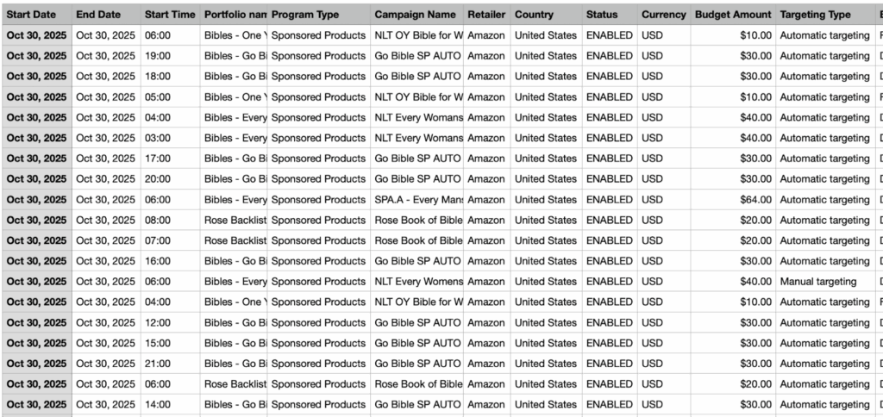Screen dimensions: 883x417
Task: Select the 12:00 start time cell
Action: pyautogui.click(x=158, y=323)
